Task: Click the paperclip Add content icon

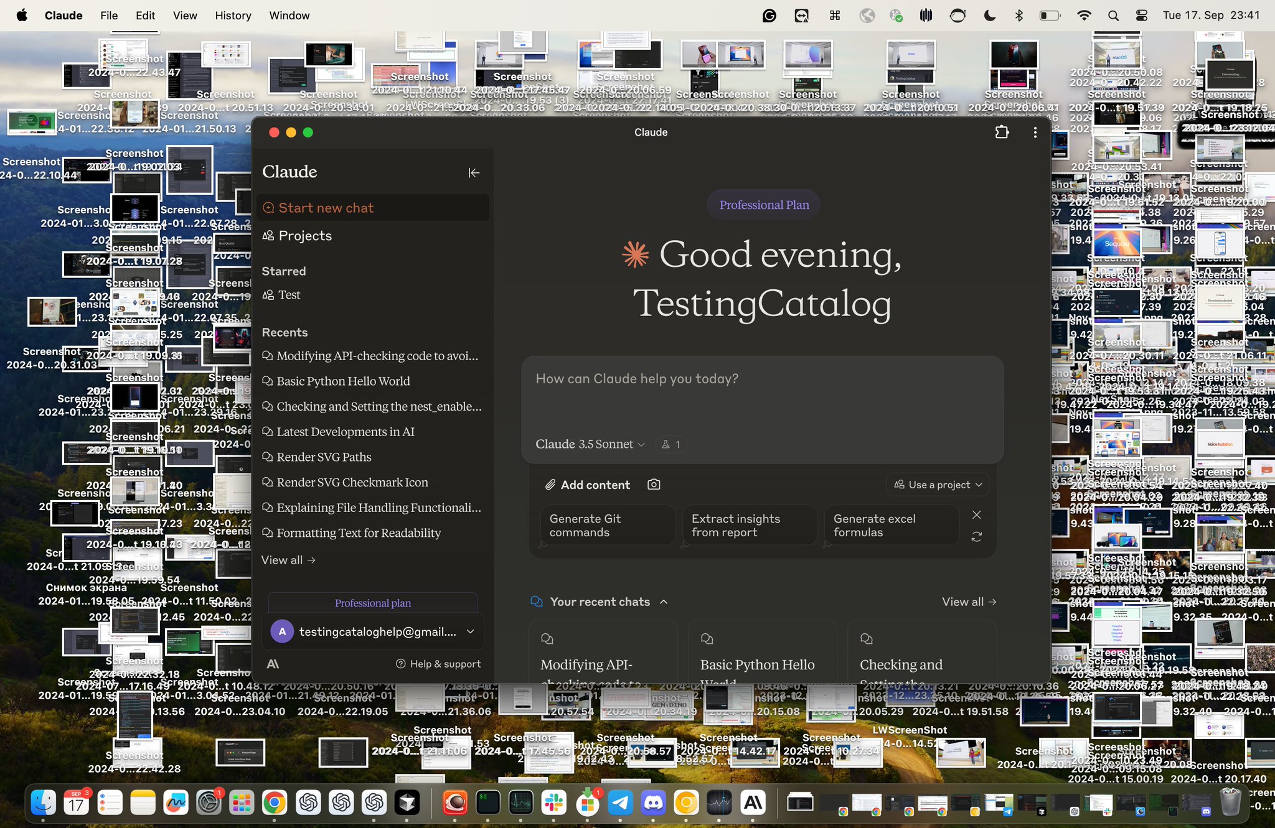Action: pos(550,485)
